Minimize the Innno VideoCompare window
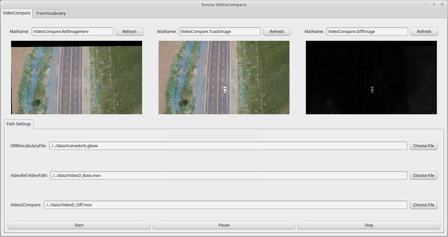This screenshot has width=448, height=237. [x=426, y=5]
